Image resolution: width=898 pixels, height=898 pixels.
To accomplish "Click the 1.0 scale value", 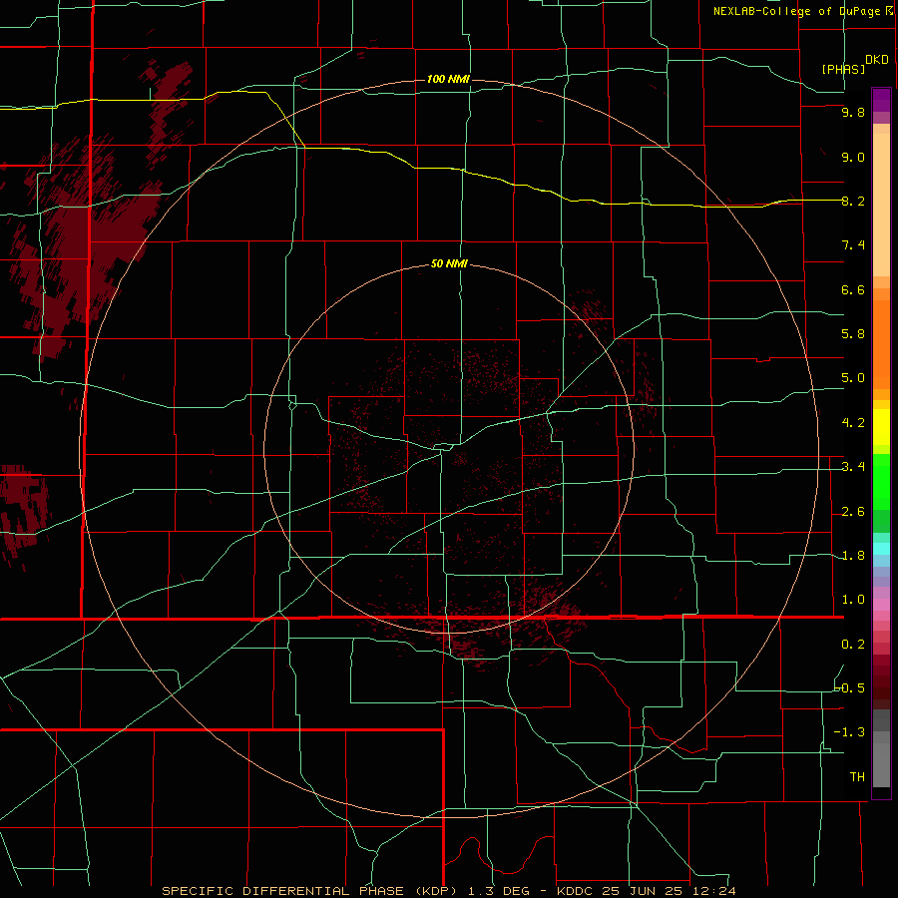I will (853, 600).
